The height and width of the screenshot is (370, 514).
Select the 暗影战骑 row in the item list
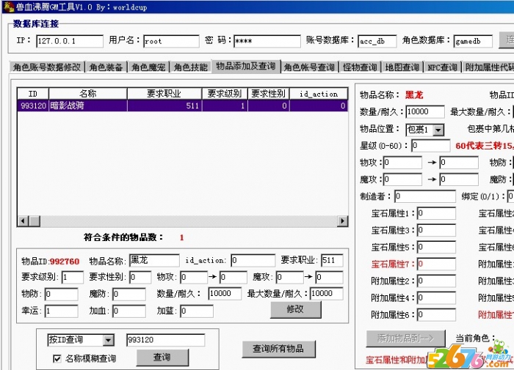click(x=182, y=106)
